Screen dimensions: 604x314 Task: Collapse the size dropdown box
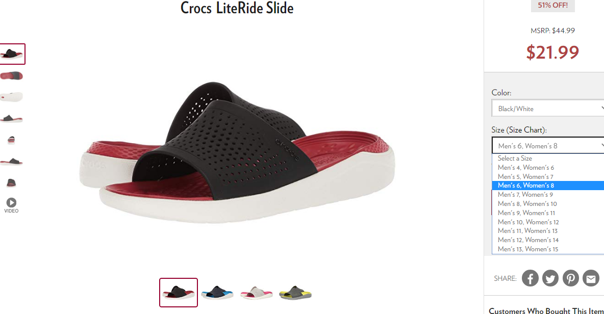coord(548,145)
